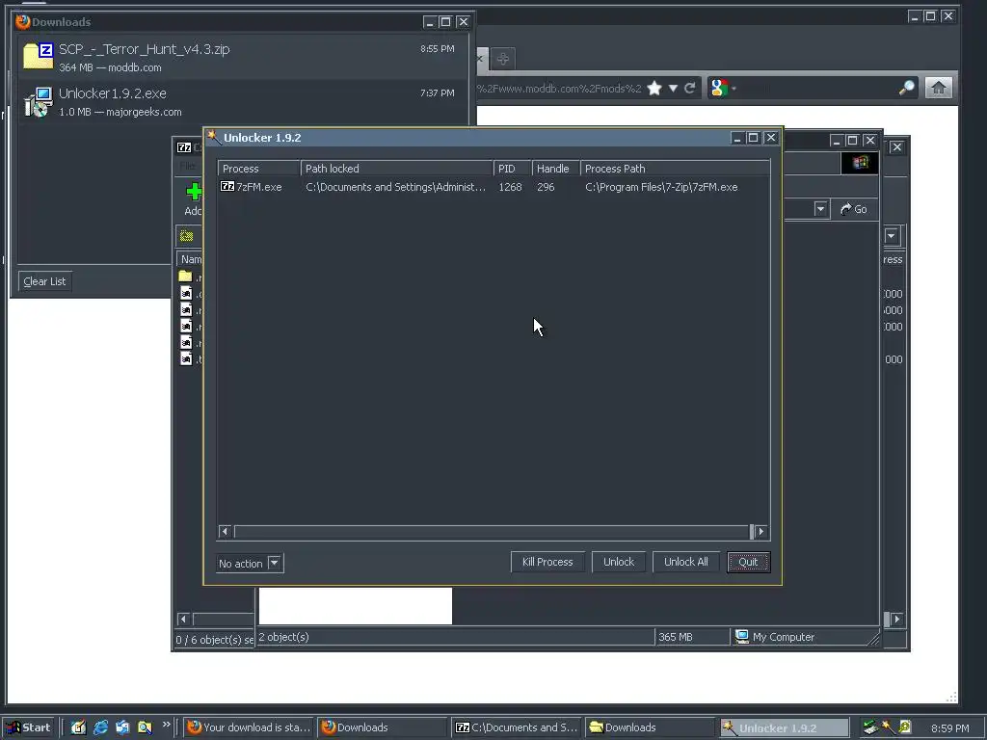Click the Firefox Home button
Viewport: 987px width, 740px height.
tap(939, 88)
